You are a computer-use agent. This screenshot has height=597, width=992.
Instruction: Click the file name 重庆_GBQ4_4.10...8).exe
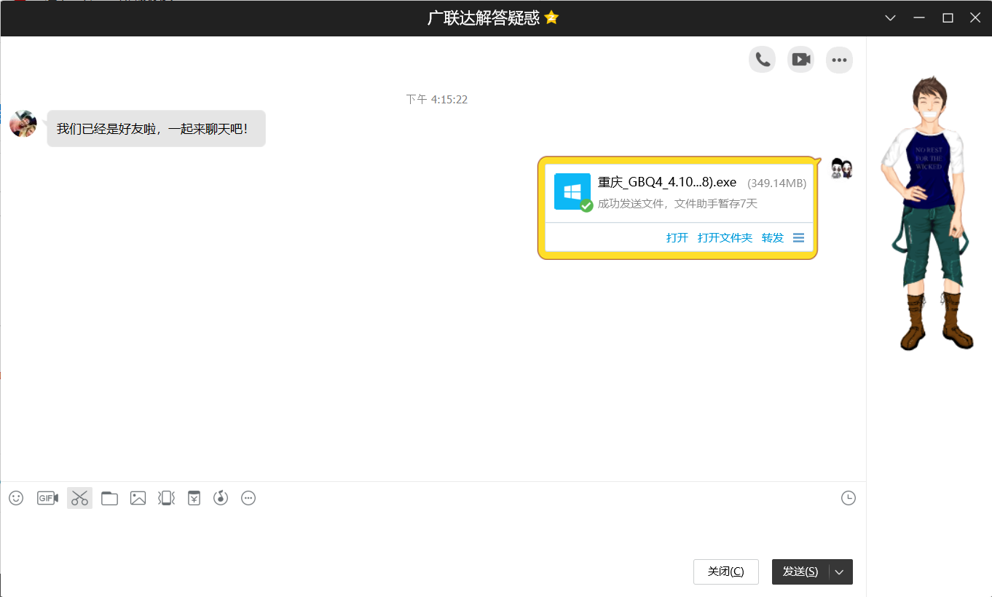coord(667,182)
